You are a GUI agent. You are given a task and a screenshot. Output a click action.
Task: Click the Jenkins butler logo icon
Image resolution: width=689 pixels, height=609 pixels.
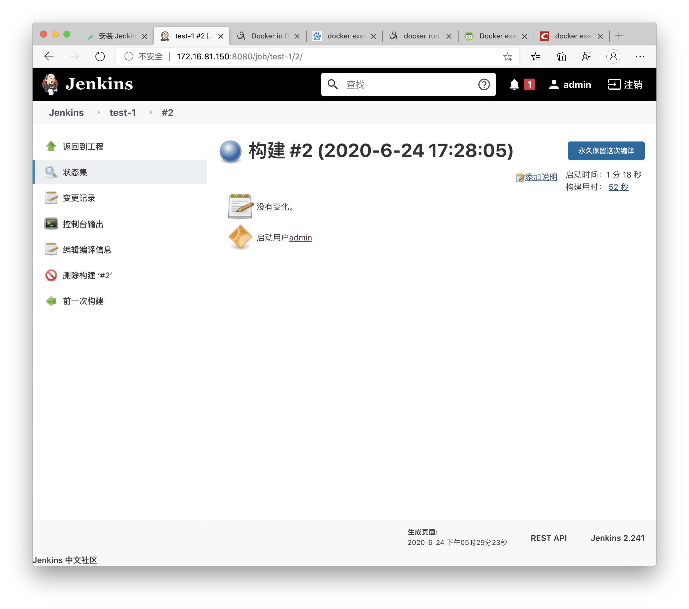click(x=50, y=84)
